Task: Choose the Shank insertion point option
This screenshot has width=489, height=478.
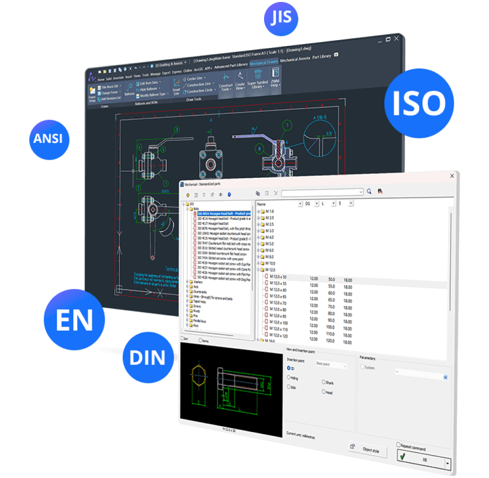Action: [323, 382]
